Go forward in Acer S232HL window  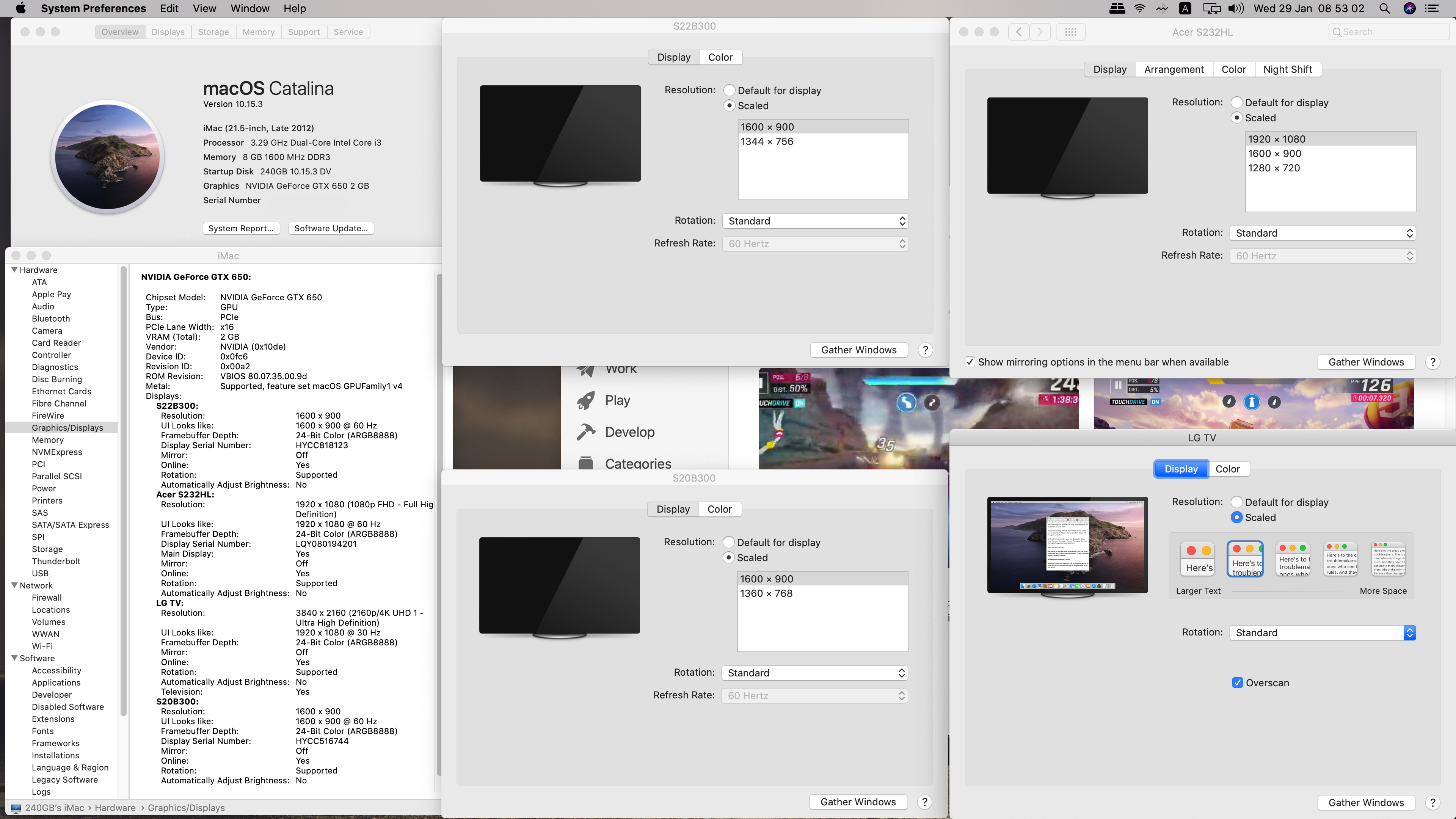1040,31
